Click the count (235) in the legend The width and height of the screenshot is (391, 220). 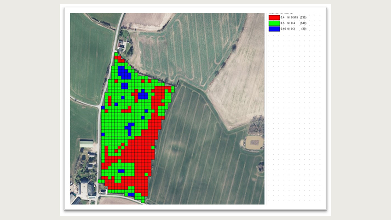(x=303, y=17)
